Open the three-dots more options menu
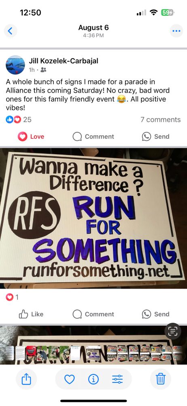187x406 pixels. click(x=176, y=31)
